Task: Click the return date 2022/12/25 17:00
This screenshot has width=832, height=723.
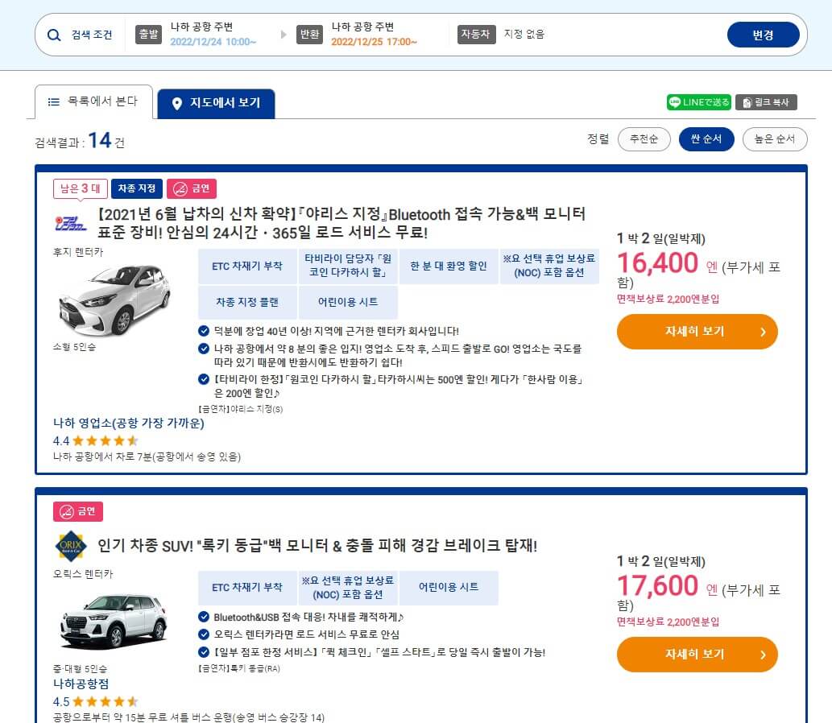Action: pyautogui.click(x=374, y=42)
